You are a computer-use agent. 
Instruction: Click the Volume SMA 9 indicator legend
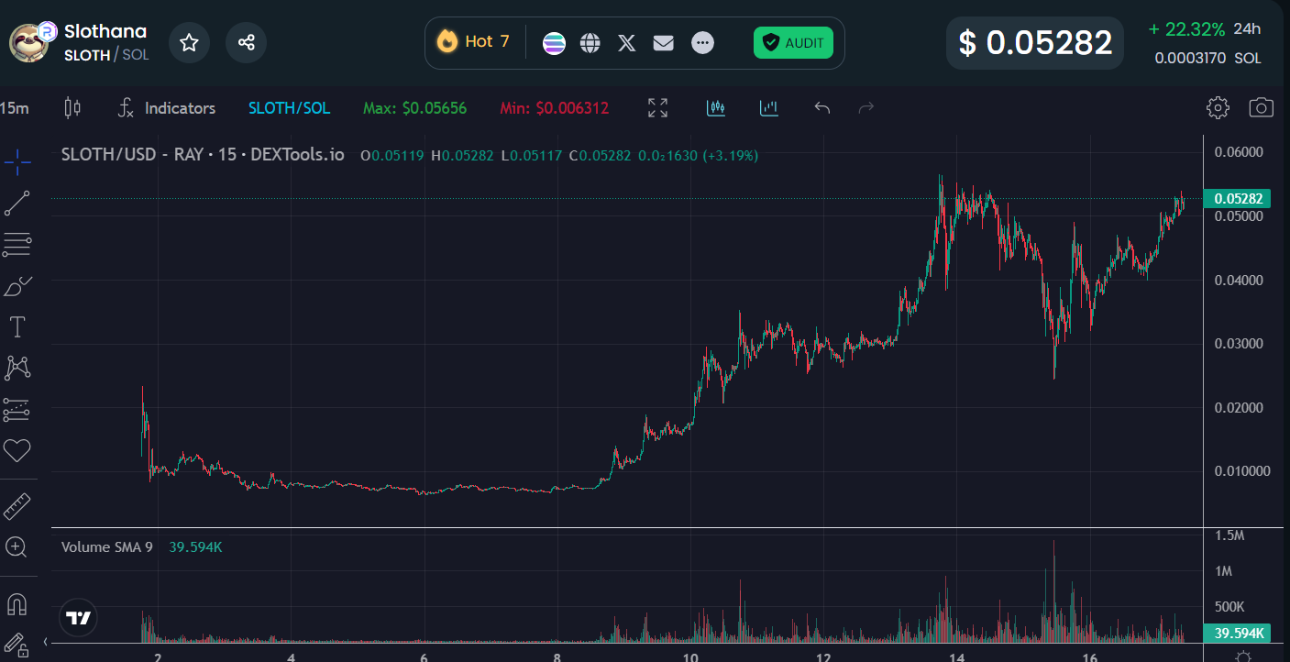pos(106,547)
